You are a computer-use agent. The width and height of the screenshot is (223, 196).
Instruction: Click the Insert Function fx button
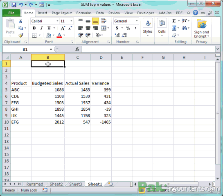click(x=77, y=49)
